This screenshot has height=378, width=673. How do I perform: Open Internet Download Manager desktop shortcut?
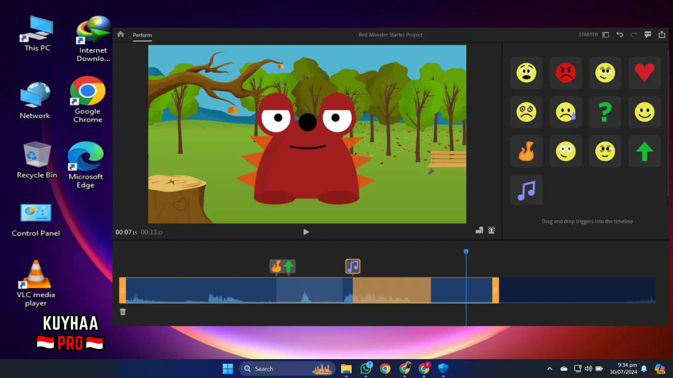pyautogui.click(x=93, y=39)
